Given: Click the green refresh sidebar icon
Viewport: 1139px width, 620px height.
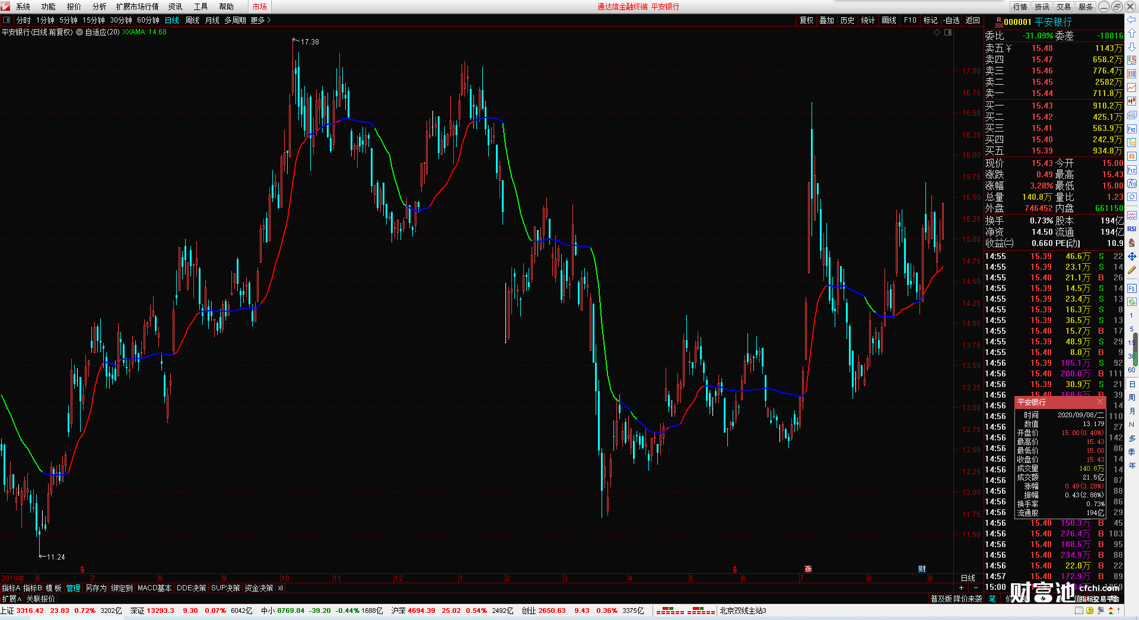Looking at the screenshot, I should point(1131,302).
